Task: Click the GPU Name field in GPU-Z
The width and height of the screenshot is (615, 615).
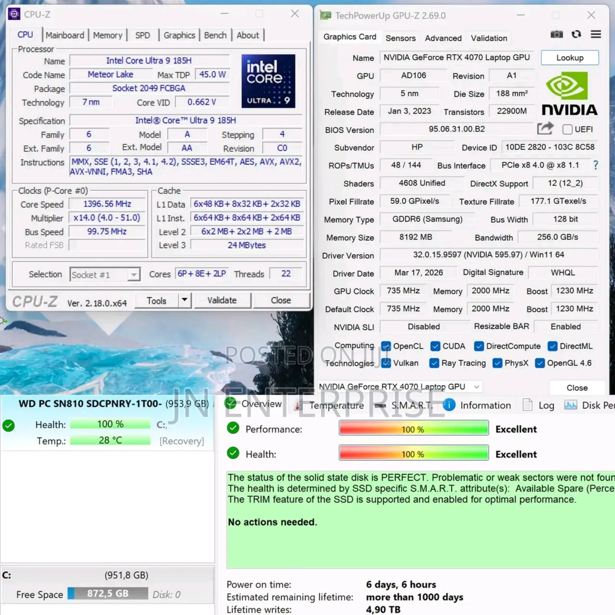Action: click(x=457, y=58)
